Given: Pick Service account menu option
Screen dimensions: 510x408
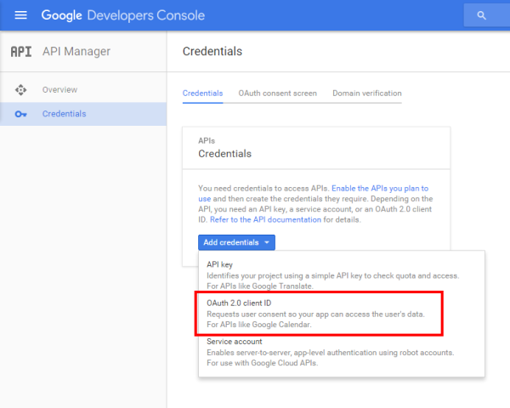Looking at the screenshot, I should click(x=342, y=352).
